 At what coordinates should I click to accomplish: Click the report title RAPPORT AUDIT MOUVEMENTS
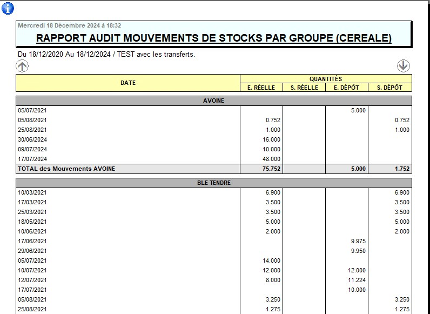pos(213,38)
